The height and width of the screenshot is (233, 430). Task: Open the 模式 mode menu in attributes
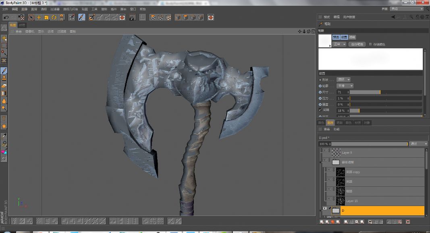327,17
